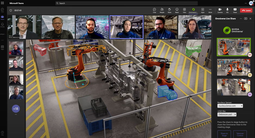Open the sidebar more apps ellipsis

(x=2, y=40)
